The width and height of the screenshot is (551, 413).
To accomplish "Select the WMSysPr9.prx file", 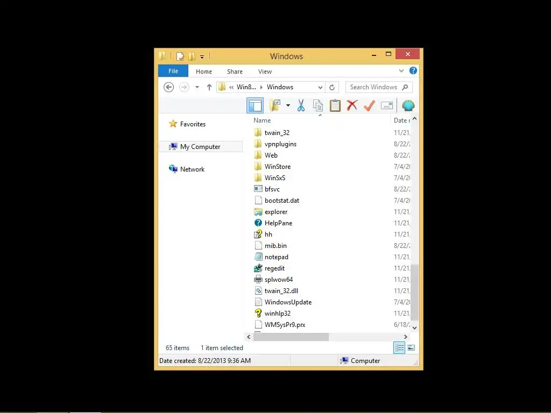I will 285,325.
